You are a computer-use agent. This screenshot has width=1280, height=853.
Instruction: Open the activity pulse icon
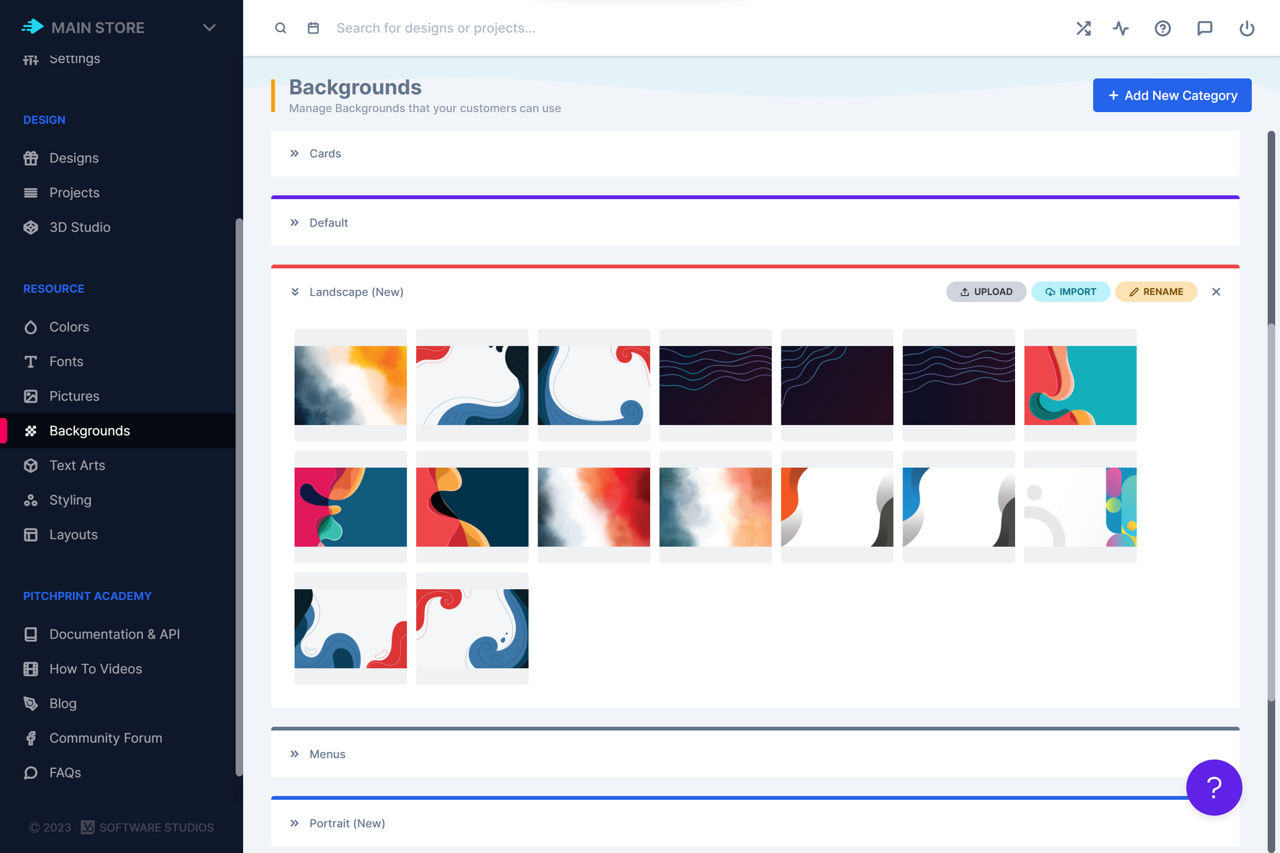point(1121,28)
